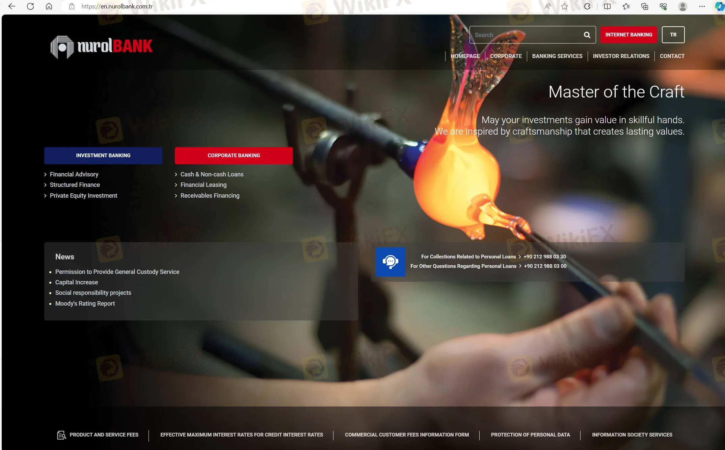
Task: Open Moody's Rating Report news item
Action: (x=85, y=304)
